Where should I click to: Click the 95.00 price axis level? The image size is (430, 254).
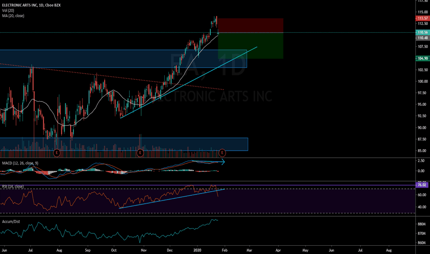pyautogui.click(x=423, y=104)
